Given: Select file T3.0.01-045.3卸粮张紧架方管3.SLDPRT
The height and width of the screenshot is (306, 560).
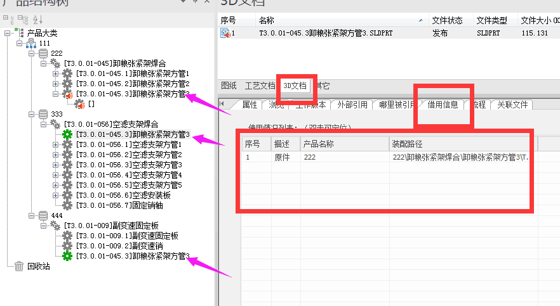Looking at the screenshot, I should click(326, 33).
